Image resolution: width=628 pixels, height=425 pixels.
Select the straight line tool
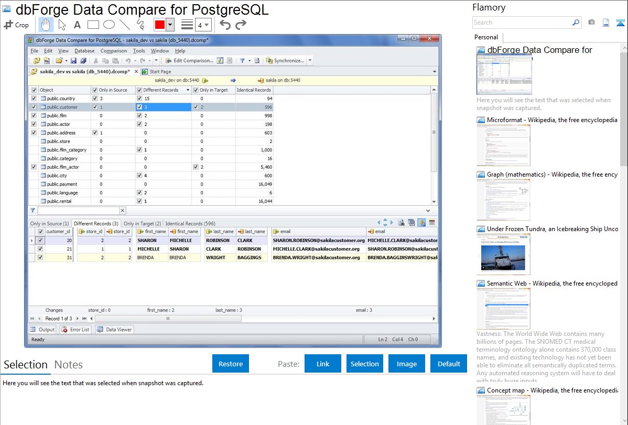tap(125, 25)
